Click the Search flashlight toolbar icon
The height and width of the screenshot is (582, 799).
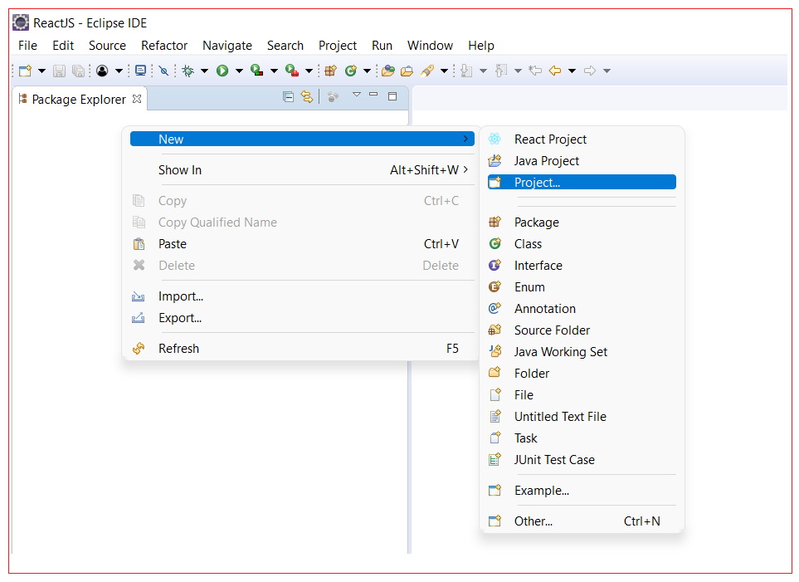[x=427, y=71]
